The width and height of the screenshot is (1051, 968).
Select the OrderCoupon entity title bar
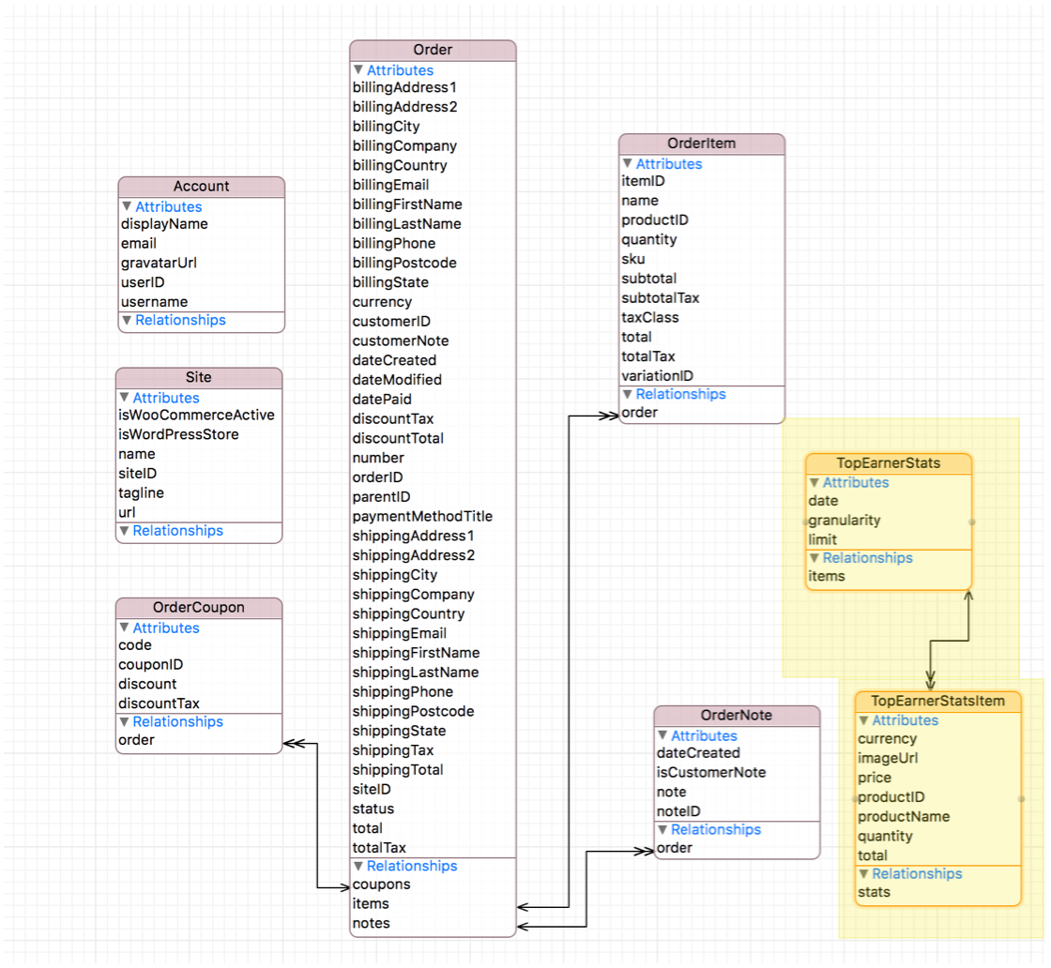point(198,608)
